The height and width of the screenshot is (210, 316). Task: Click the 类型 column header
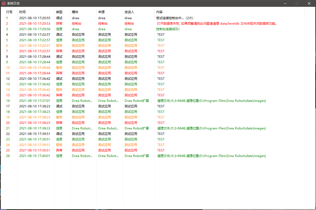[59, 12]
